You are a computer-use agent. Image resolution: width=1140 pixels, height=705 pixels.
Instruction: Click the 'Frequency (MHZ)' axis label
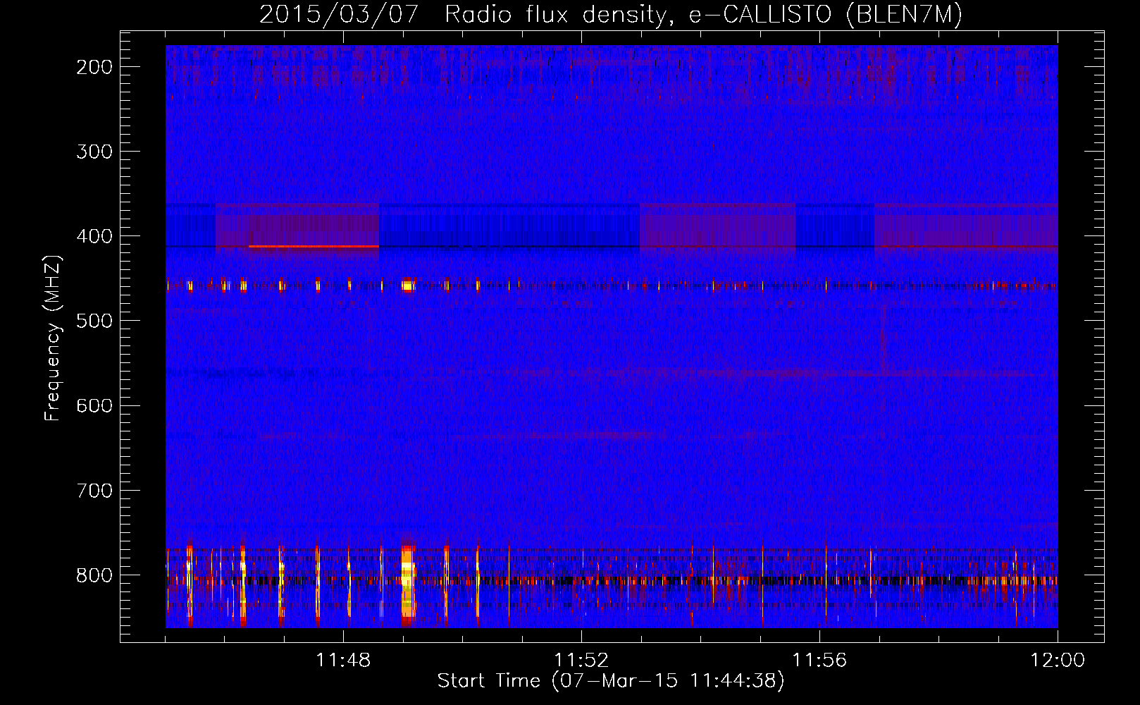point(53,338)
